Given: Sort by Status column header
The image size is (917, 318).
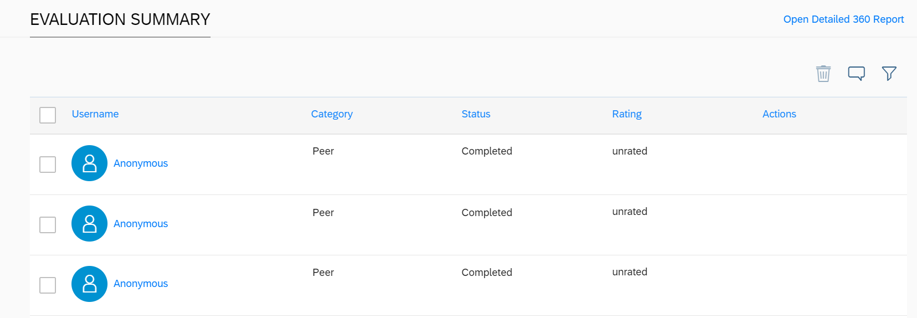Looking at the screenshot, I should [476, 114].
